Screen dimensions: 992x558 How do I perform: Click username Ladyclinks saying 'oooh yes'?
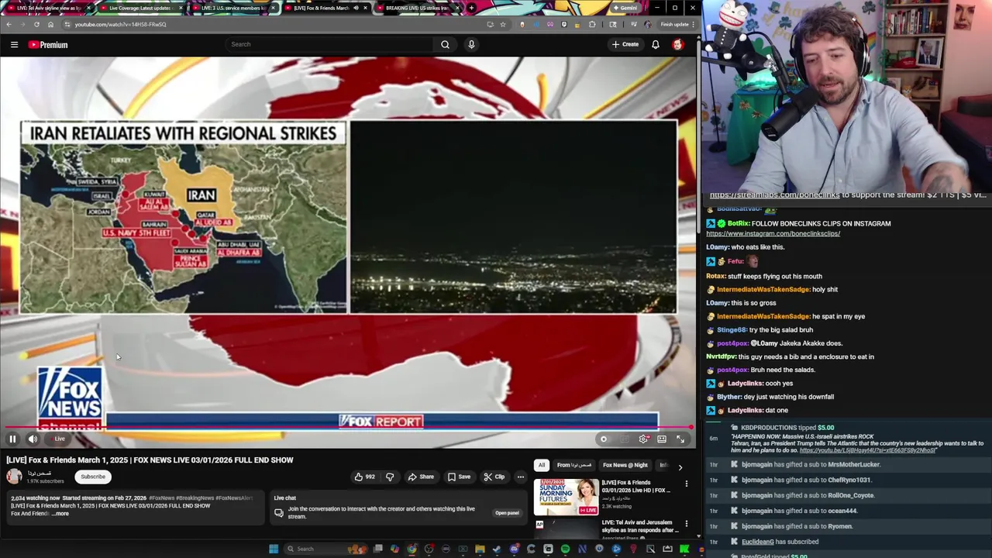point(746,384)
